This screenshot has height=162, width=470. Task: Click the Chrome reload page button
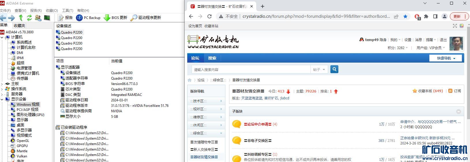coord(209,16)
